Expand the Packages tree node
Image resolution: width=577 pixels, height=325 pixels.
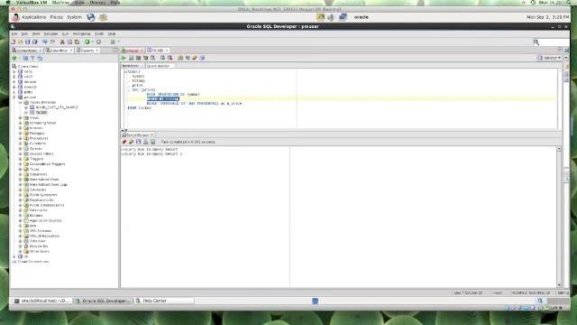tap(21, 133)
